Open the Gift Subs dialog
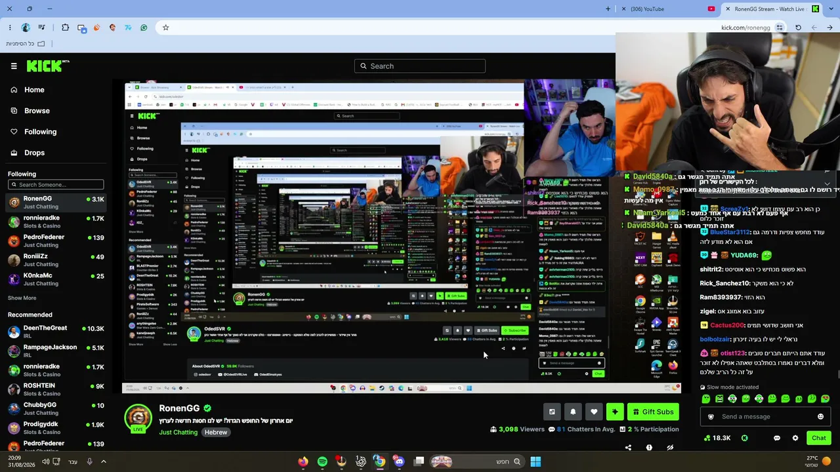This screenshot has width=840, height=472. tap(653, 412)
